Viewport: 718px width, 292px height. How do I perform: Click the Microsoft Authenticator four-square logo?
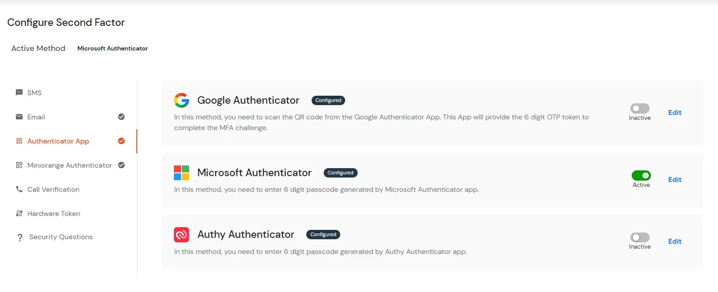click(181, 173)
